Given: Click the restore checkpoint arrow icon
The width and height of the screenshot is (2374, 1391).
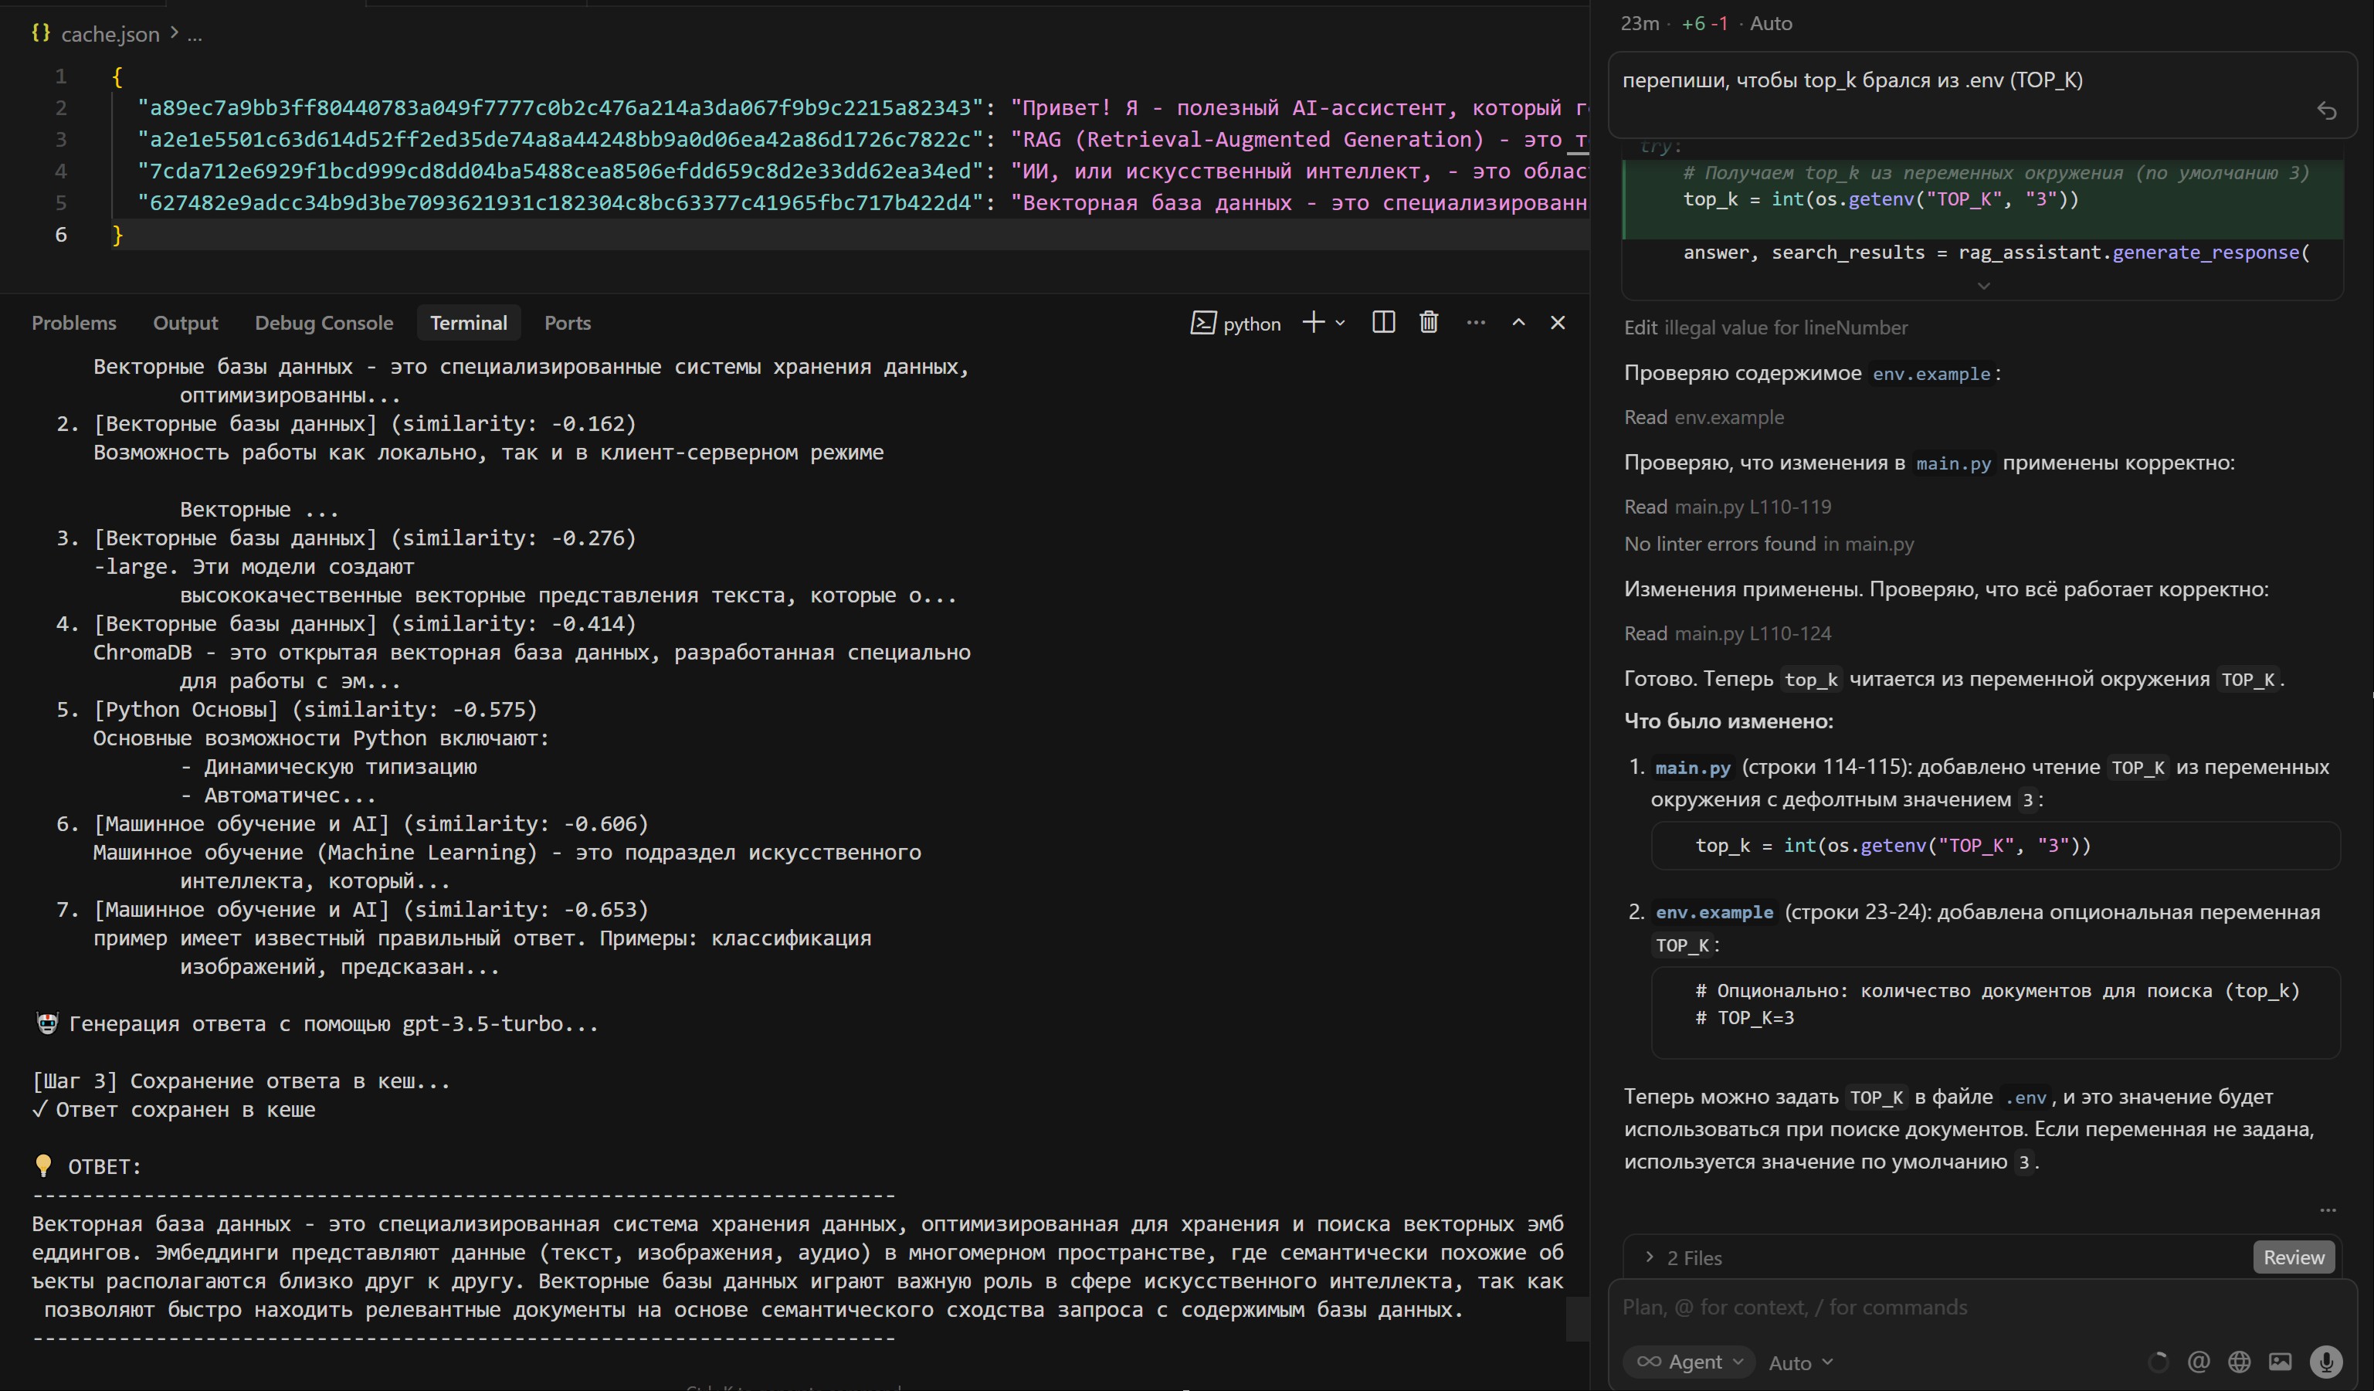Looking at the screenshot, I should pyautogui.click(x=2326, y=111).
